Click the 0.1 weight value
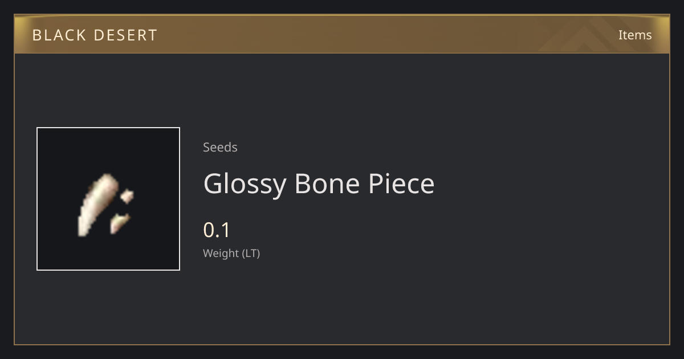Viewport: 684px width, 359px height. [x=217, y=230]
